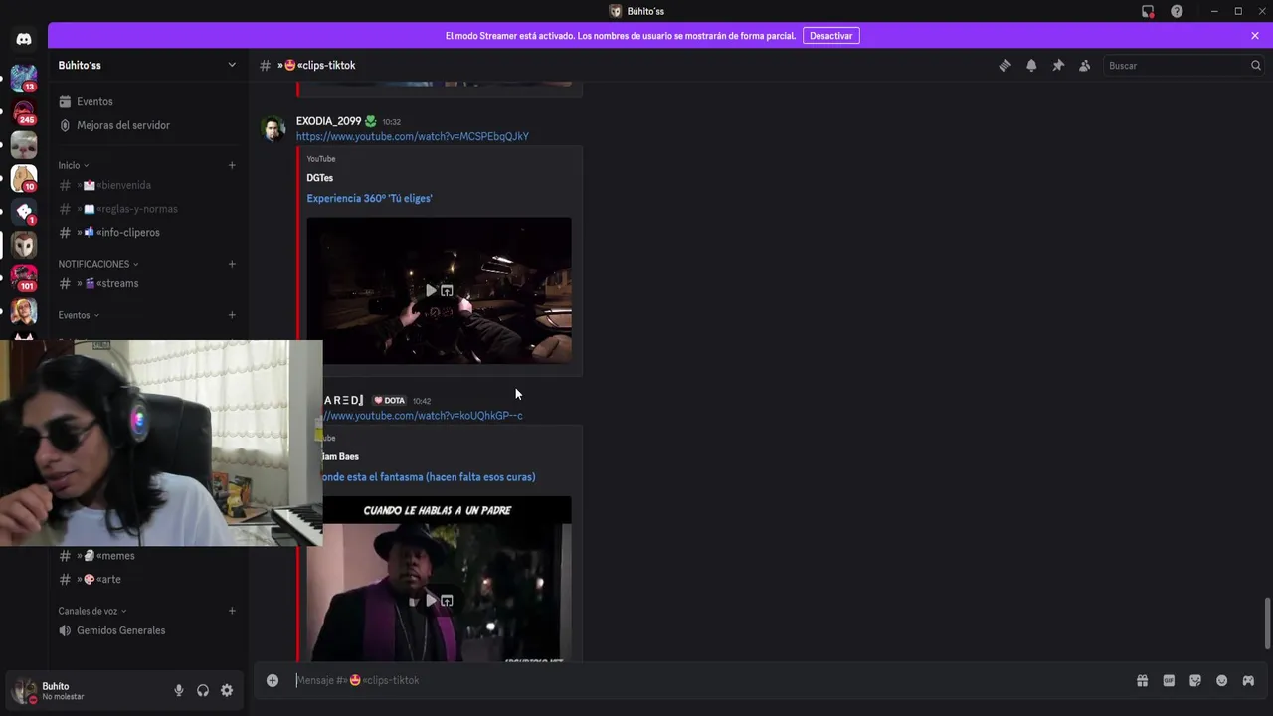1273x716 pixels.
Task: Open YouTube link watch?v=MCSPEbqQJkY
Action: (413, 137)
